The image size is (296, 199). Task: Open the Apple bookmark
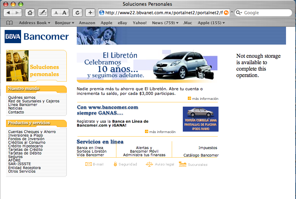click(x=106, y=23)
